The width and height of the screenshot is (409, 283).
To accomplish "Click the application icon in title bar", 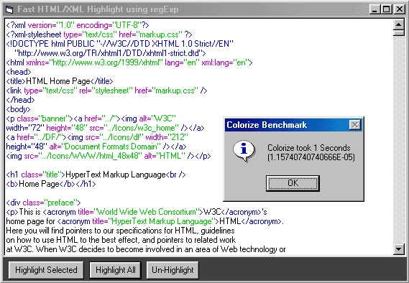I will click(9, 9).
